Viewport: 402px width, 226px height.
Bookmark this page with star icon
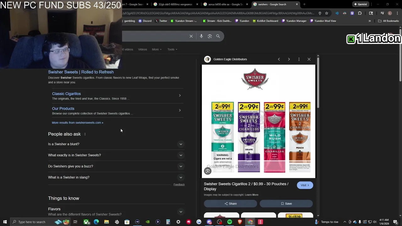[327, 13]
